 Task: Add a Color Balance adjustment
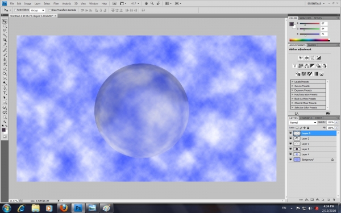coord(307,66)
